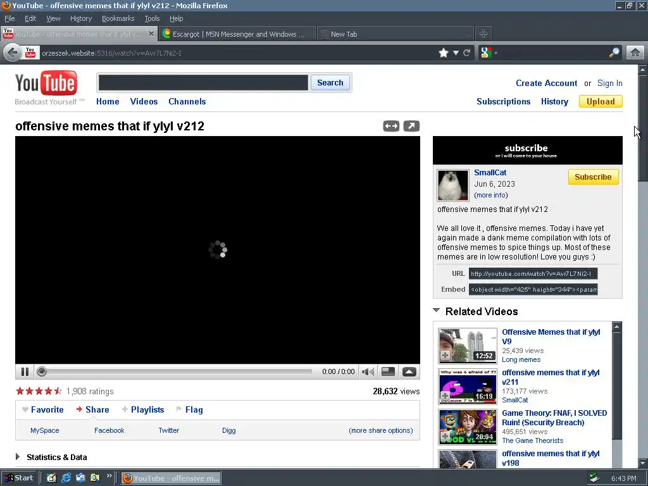Click the Search button

click(x=330, y=83)
